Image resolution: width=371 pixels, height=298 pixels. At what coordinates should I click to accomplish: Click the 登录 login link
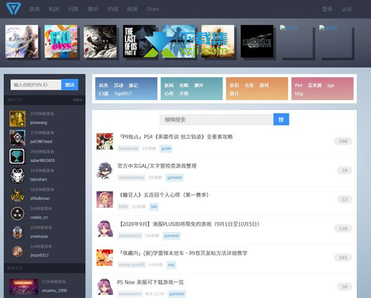pos(327,9)
